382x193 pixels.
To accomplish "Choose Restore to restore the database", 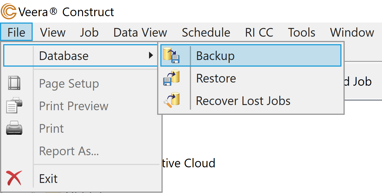I will pos(216,78).
